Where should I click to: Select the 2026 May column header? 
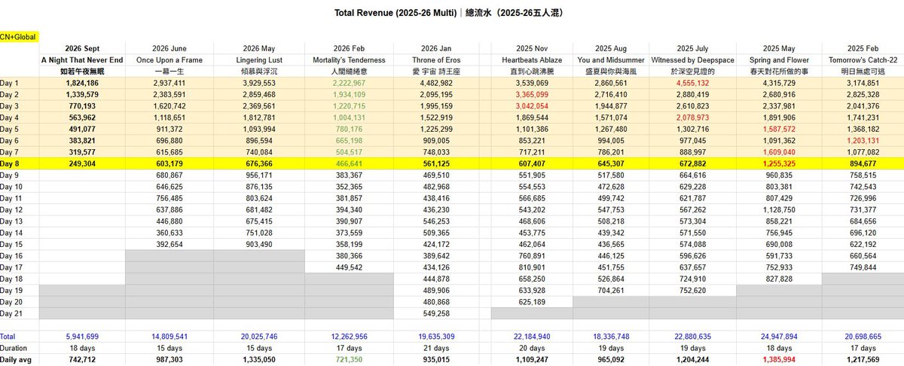(258, 48)
